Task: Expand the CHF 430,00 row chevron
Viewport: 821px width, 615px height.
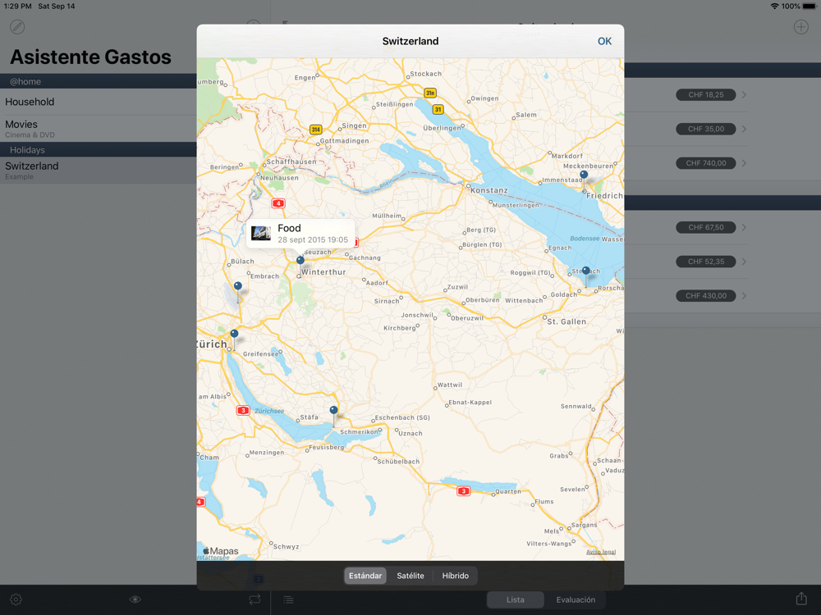Action: pos(744,295)
